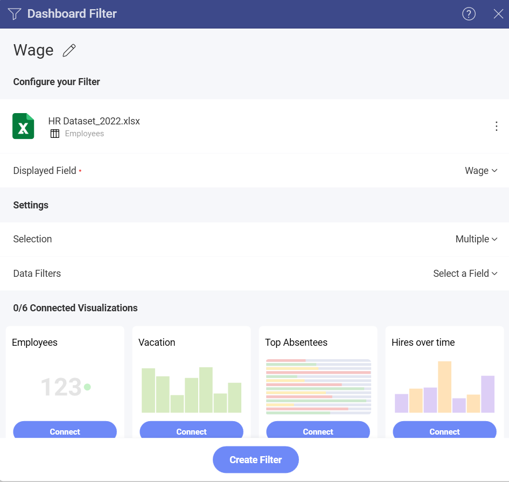Click the Hires over time card title

(423, 343)
